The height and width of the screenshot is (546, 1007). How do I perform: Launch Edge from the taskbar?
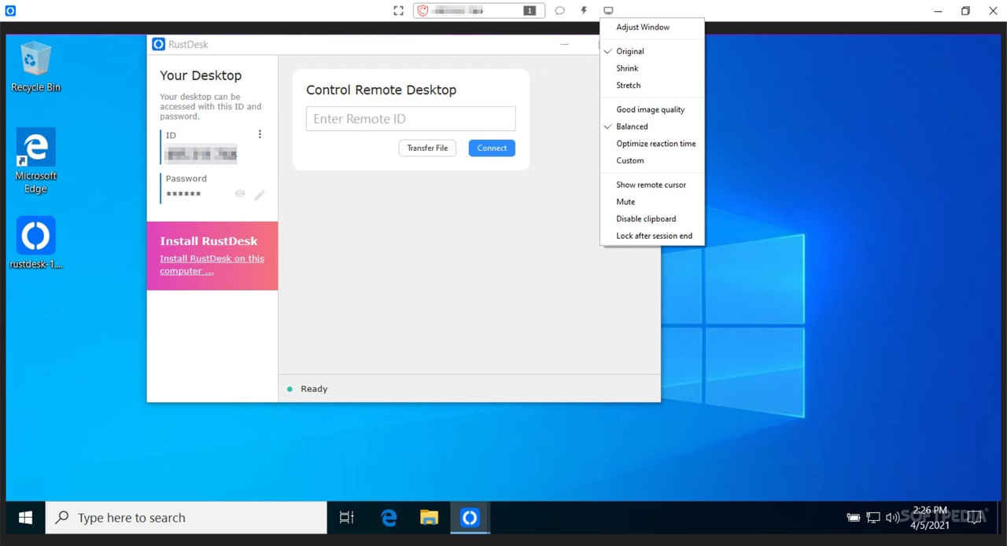pyautogui.click(x=389, y=518)
